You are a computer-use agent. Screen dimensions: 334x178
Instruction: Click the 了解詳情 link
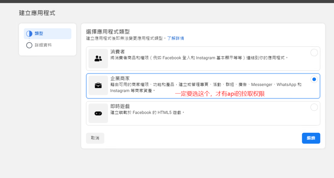pos(176,38)
